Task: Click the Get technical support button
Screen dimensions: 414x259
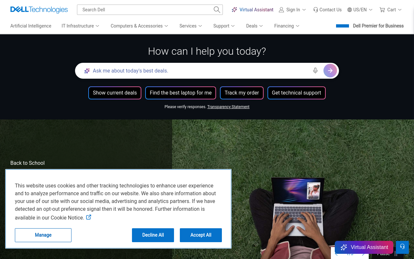Action: 297,93
